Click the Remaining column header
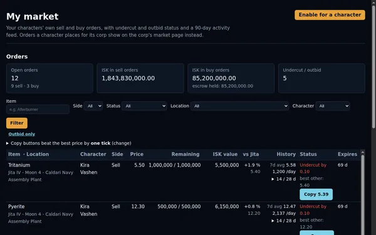The height and width of the screenshot is (235, 376). click(x=185, y=154)
